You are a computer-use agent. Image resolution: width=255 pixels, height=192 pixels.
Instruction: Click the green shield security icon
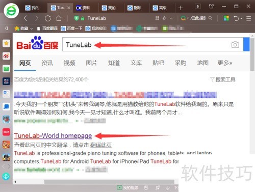76,18
